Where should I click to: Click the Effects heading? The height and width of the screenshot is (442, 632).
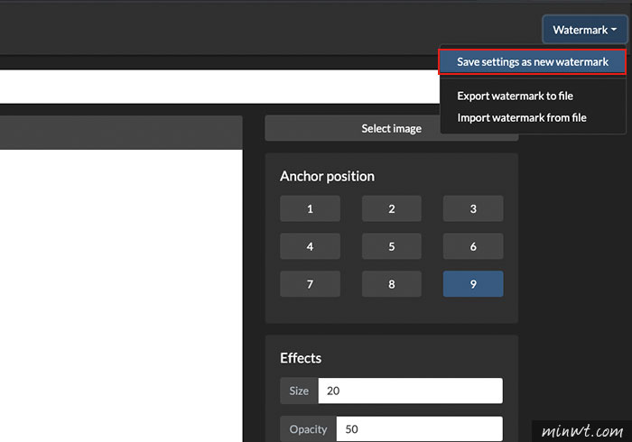click(x=301, y=358)
